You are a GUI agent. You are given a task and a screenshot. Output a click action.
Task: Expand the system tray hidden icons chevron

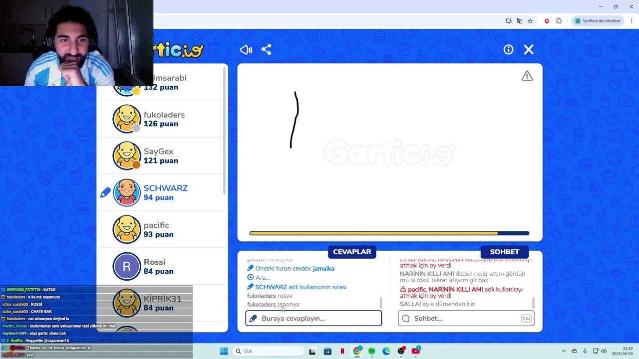pos(564,351)
